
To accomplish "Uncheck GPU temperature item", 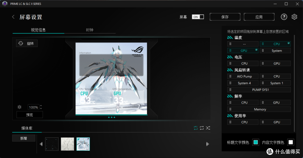I will (243, 50).
